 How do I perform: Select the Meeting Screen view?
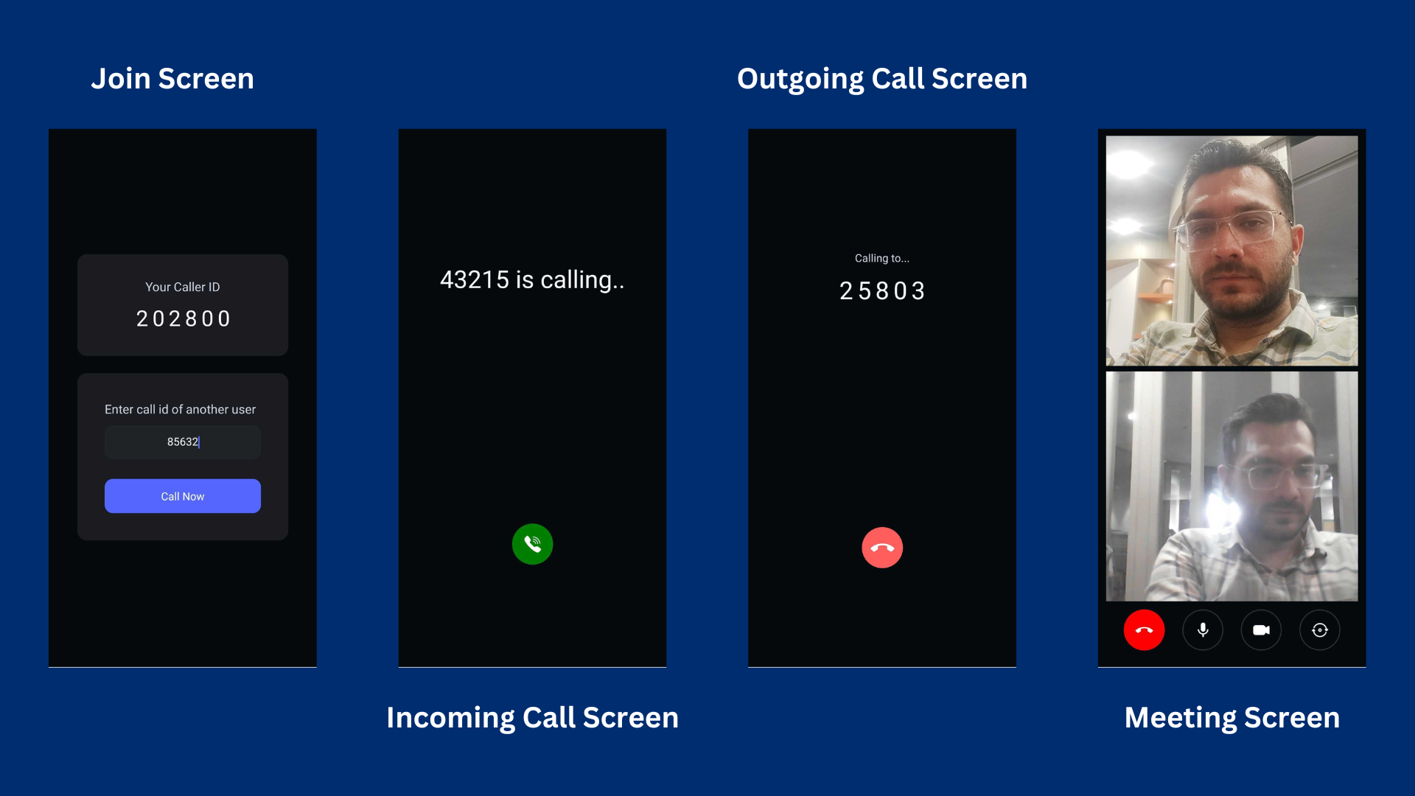(x=1231, y=399)
